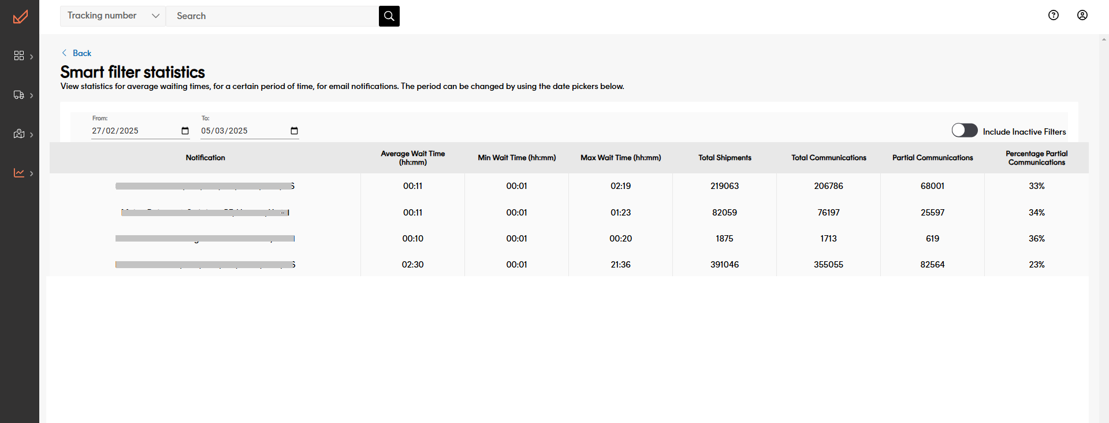Click the Average Wait Time column header
Viewport: 1109px width, 423px height.
coord(412,158)
